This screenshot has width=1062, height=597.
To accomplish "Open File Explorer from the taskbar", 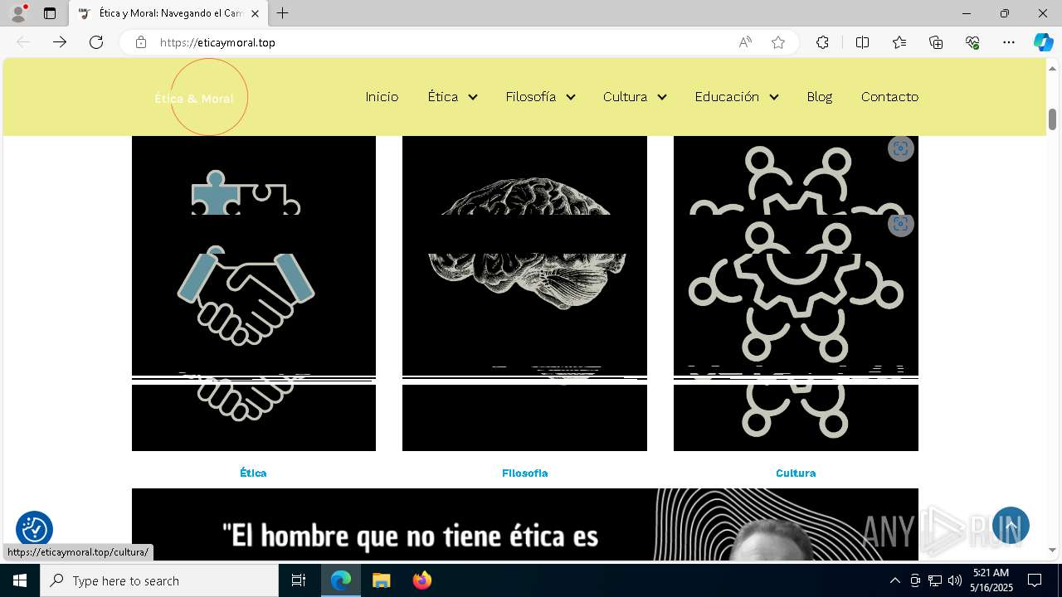I will (382, 580).
